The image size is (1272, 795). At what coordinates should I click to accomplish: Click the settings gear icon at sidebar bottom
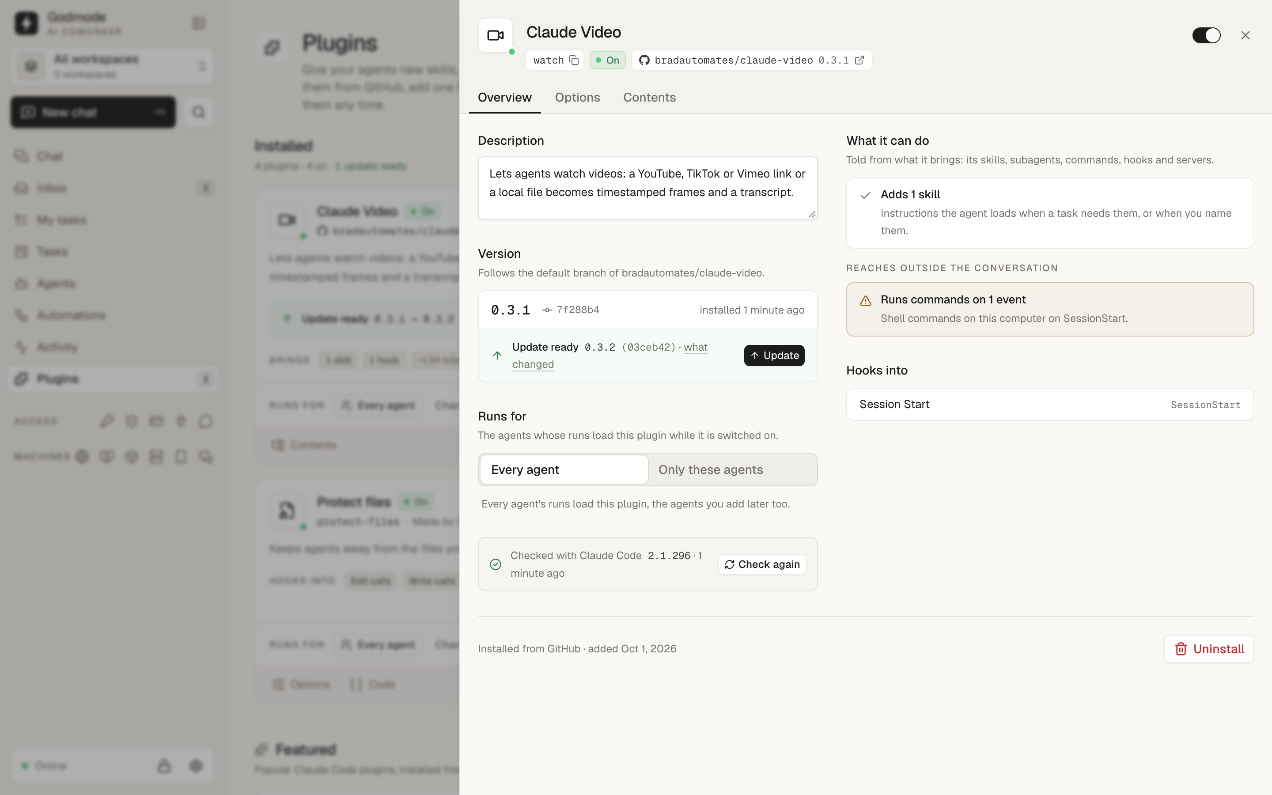pyautogui.click(x=196, y=765)
